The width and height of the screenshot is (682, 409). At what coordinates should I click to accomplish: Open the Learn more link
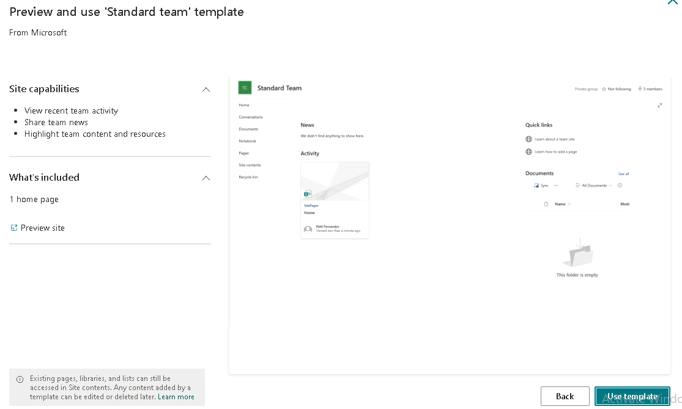pyautogui.click(x=176, y=397)
